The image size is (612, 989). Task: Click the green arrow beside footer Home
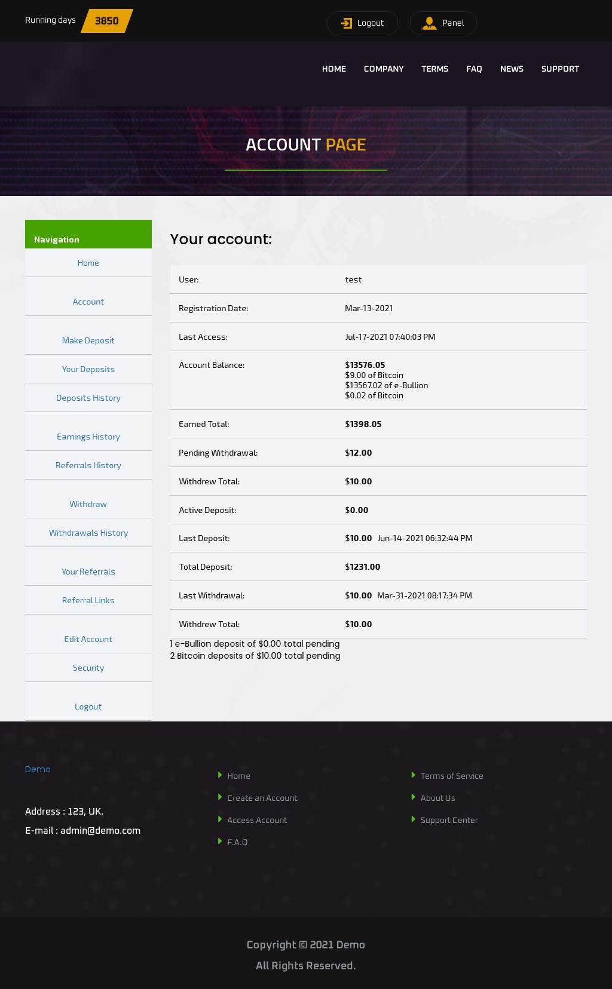click(x=220, y=775)
